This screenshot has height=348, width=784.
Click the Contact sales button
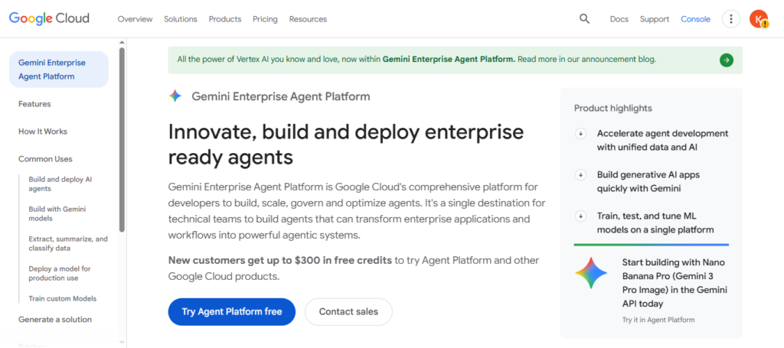point(348,312)
